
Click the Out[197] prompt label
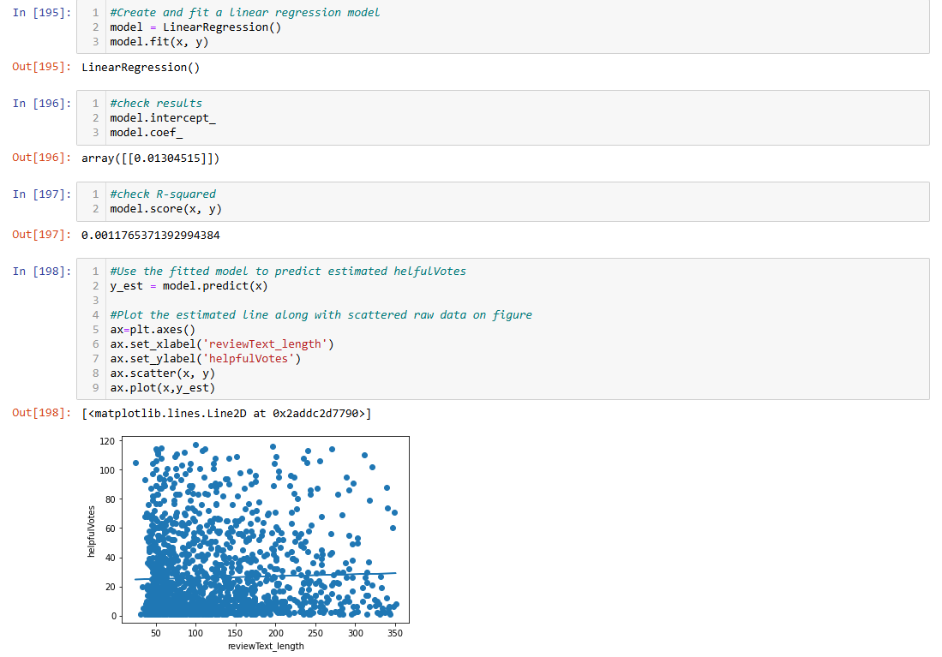pyautogui.click(x=34, y=234)
